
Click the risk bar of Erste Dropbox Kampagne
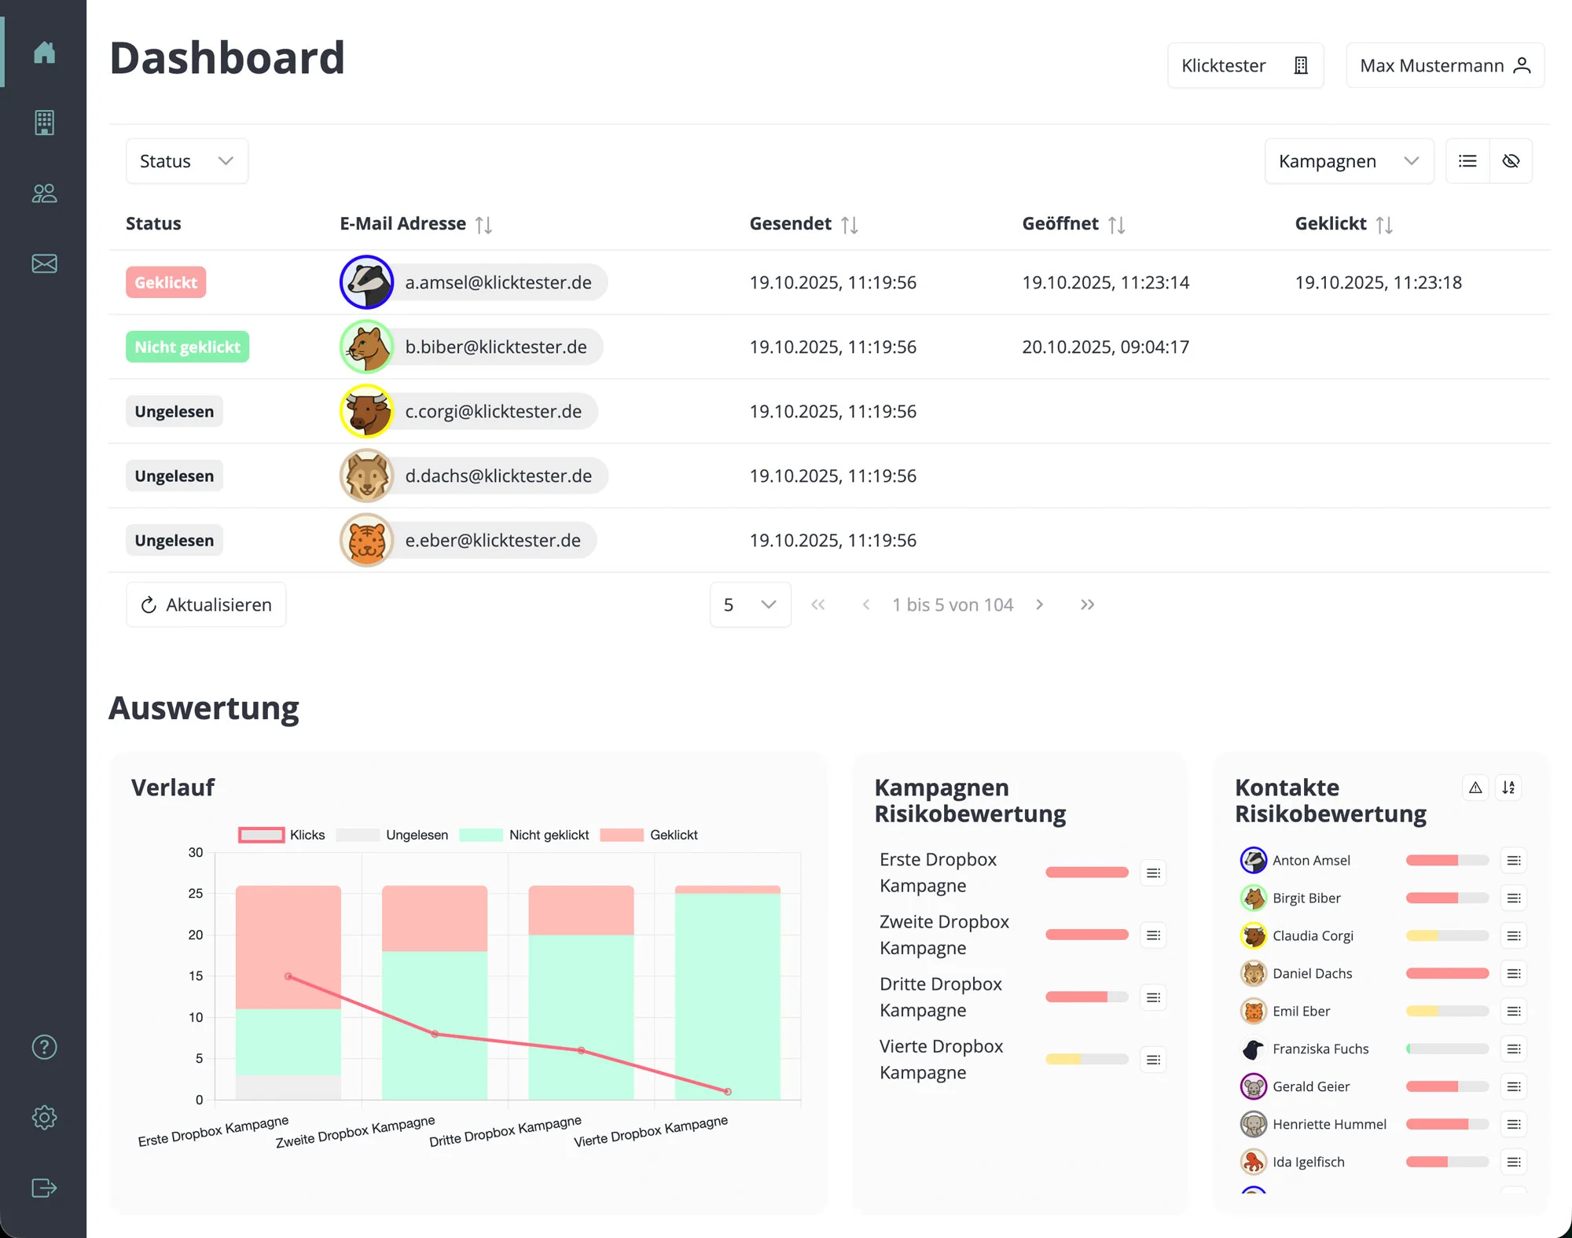(1087, 872)
